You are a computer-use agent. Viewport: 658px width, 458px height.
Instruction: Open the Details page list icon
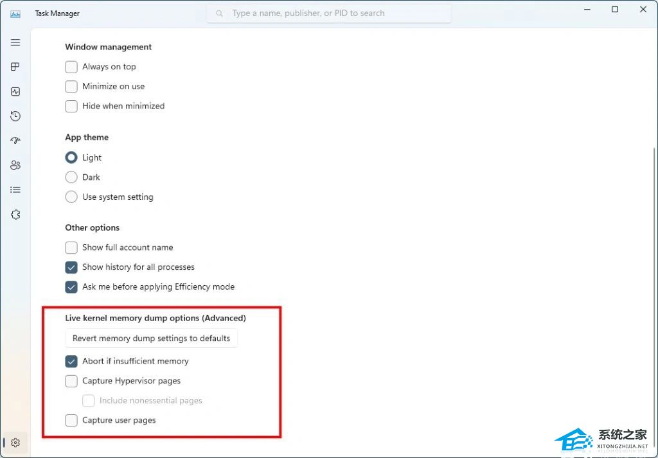15,190
